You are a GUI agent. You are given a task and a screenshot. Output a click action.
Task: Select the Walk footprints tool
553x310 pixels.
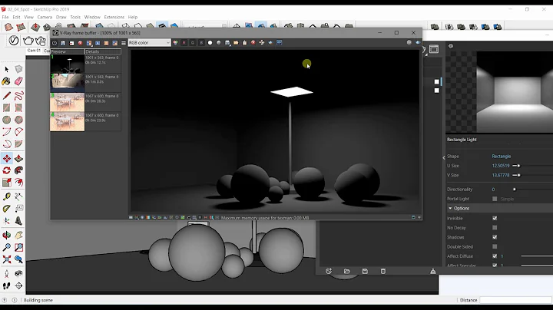[7, 285]
